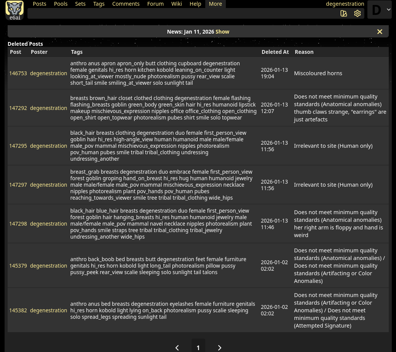Open the Wiki menu
The width and height of the screenshot is (396, 352).
(x=177, y=4)
